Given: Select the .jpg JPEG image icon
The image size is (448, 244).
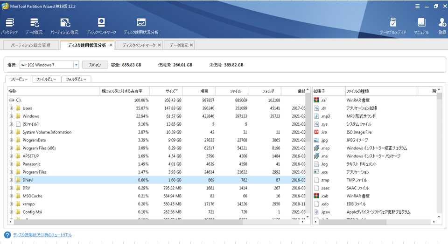Looking at the screenshot, I should tap(316, 140).
